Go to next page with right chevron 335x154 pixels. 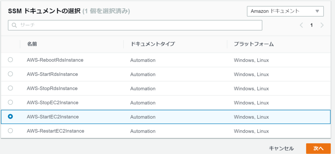pyautogui.click(x=322, y=25)
